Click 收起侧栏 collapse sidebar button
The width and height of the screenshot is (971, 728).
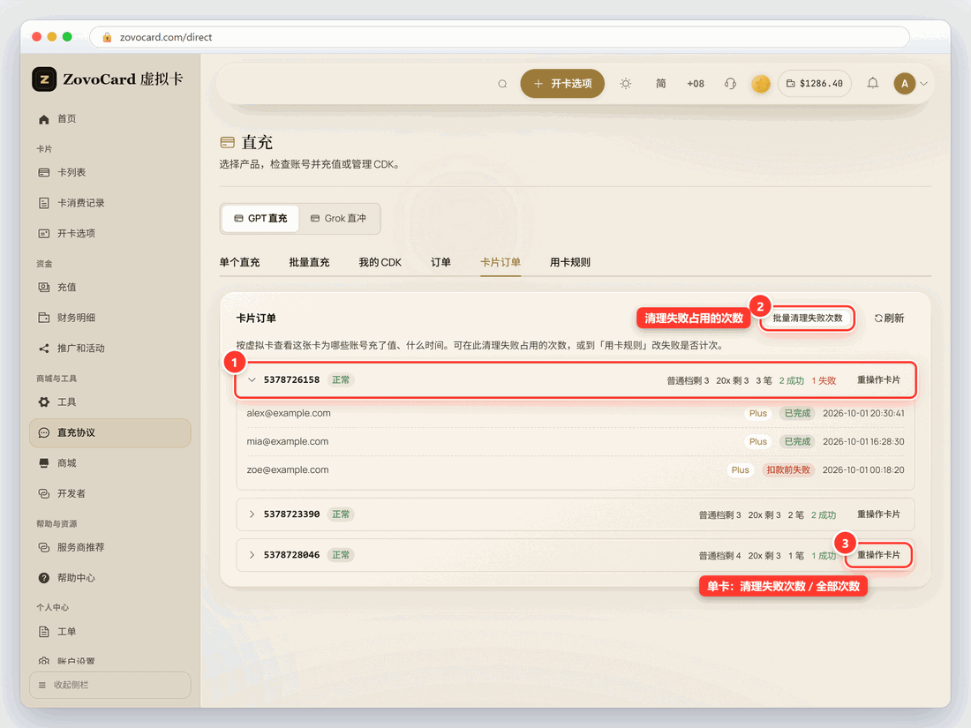109,685
